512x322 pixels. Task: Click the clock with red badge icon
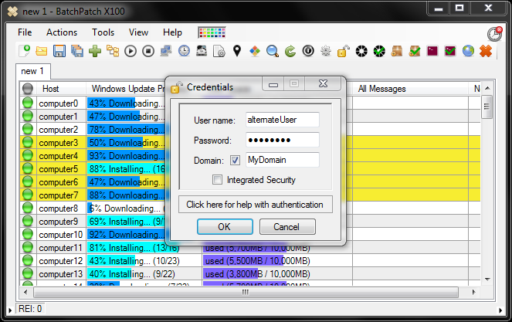[x=494, y=34]
